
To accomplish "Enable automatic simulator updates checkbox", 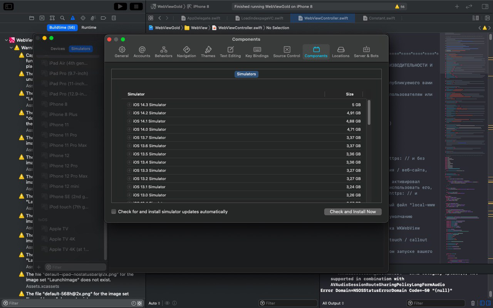I will pos(114,212).
